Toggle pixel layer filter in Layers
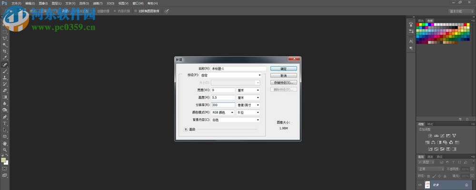 pyautogui.click(x=441, y=162)
